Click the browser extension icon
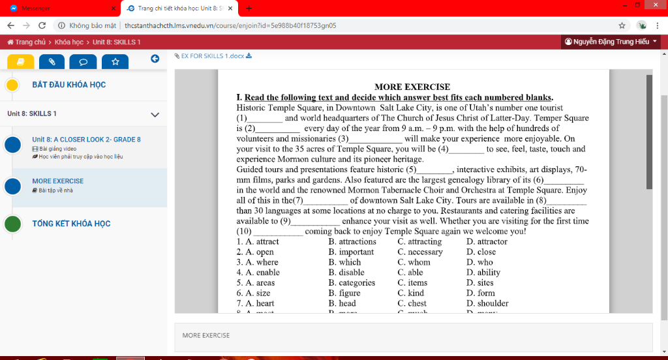 coord(642,25)
